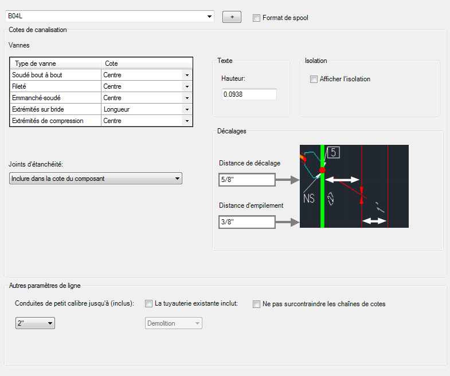Expand Extrémités de compression cote dropdown
450x376 pixels.
[x=187, y=121]
